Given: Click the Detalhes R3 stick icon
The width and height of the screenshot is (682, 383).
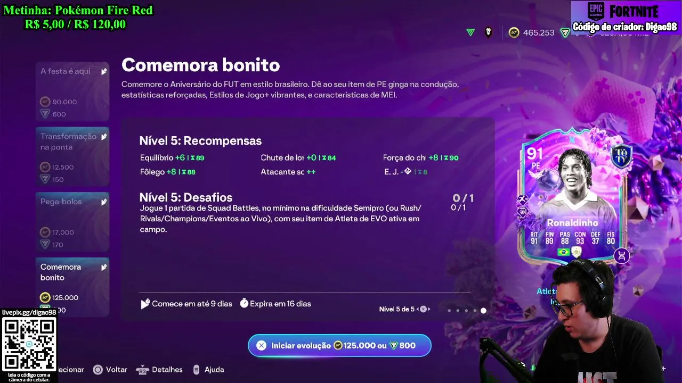Looking at the screenshot, I should coord(142,370).
